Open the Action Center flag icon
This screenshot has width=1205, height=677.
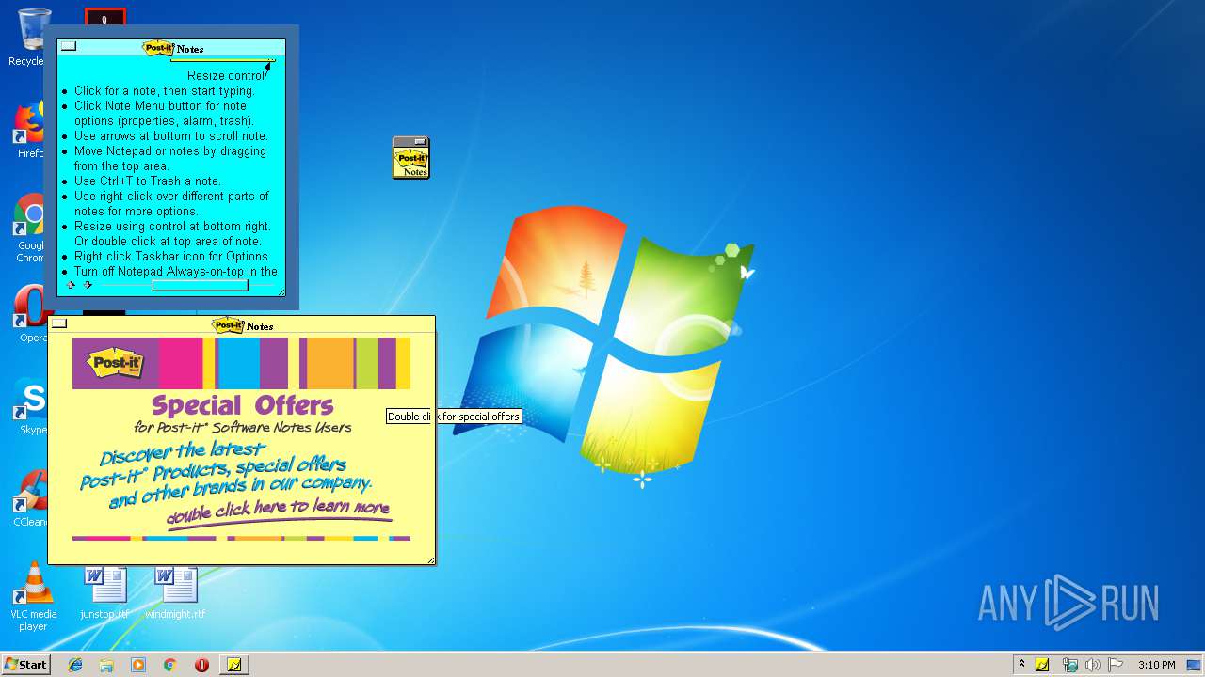[1116, 665]
